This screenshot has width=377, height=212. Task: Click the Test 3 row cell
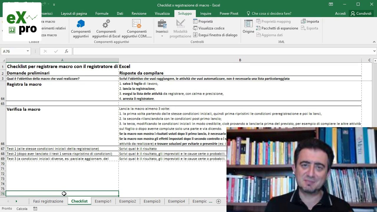pyautogui.click(x=62, y=159)
